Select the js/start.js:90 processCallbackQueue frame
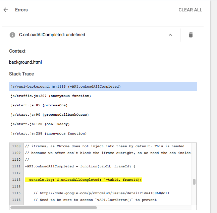Image resolution: width=217 pixels, height=213 pixels. point(103,115)
